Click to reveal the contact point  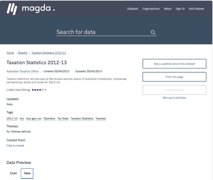point(15,145)
